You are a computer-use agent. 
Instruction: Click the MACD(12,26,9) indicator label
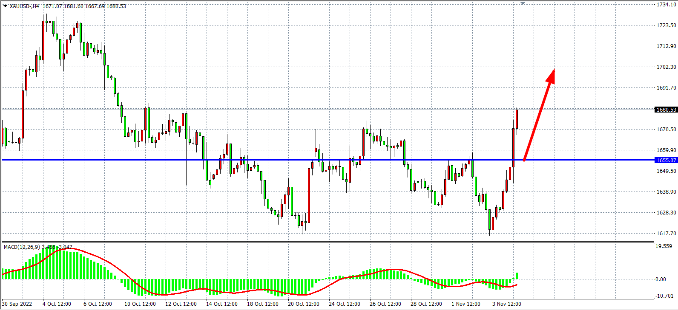click(22, 247)
